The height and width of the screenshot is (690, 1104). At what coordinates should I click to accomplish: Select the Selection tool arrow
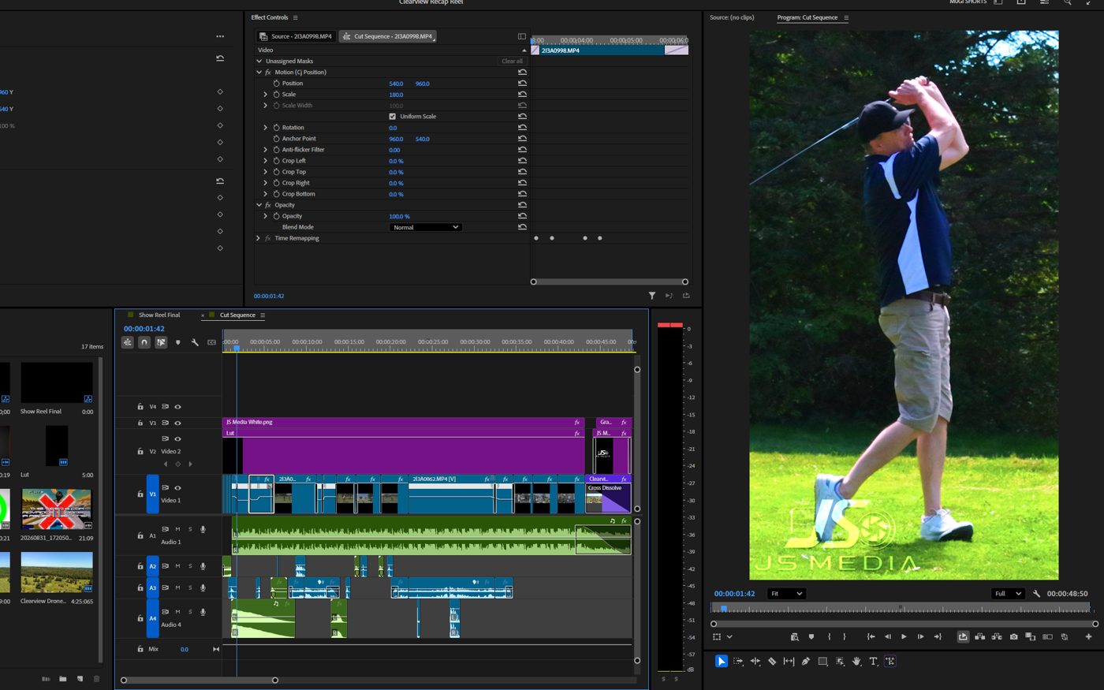point(721,661)
